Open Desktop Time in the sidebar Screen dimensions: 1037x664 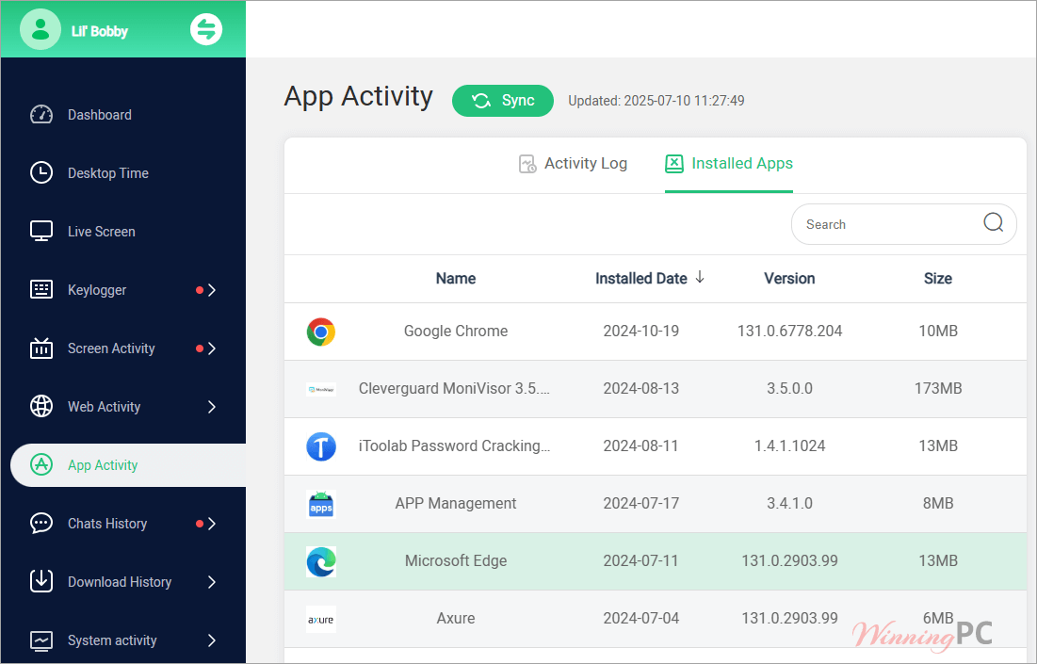pos(107,172)
